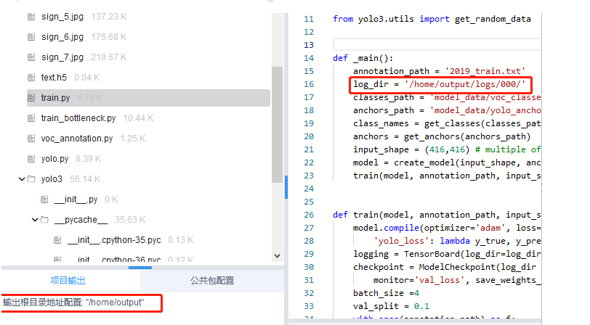Click line number 26 in the gutter
The width and height of the screenshot is (590, 325).
[x=309, y=215]
